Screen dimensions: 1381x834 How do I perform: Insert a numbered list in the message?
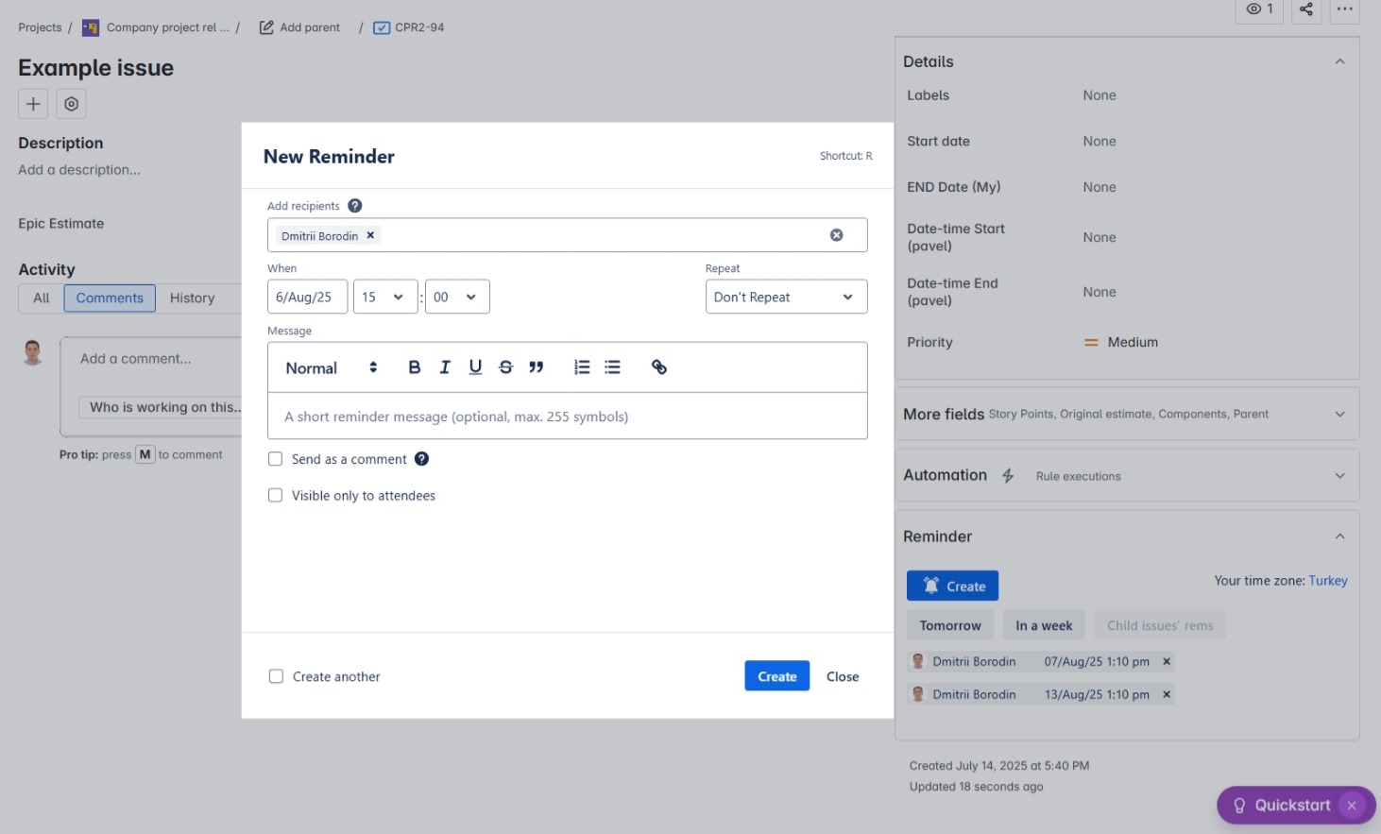coord(581,367)
